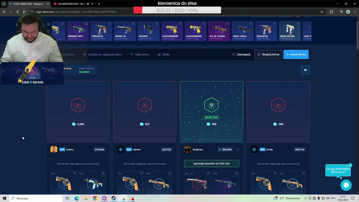Toggle checkmark on Isamu's teal rifle item
The height and width of the screenshot is (202, 359).
click(103, 173)
